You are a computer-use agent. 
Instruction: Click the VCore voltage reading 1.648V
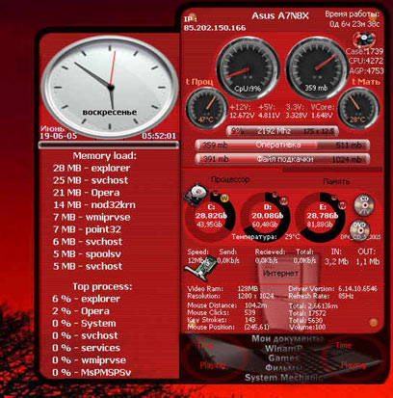tap(322, 115)
